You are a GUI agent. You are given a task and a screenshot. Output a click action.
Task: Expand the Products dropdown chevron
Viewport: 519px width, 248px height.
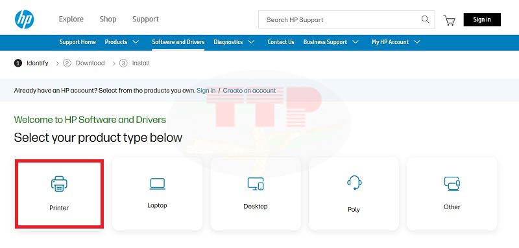(x=136, y=42)
